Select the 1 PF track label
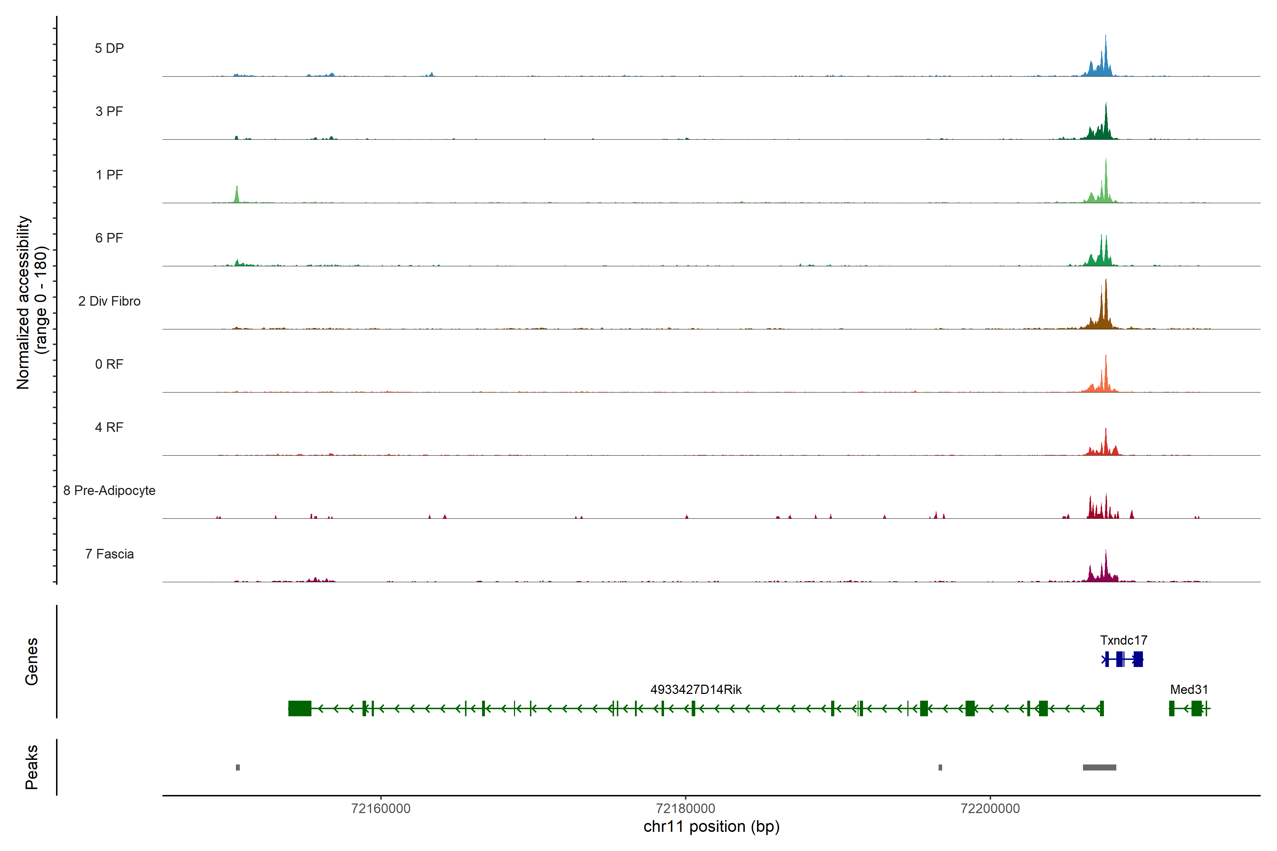Viewport: 1277px width, 851px height. 109,175
